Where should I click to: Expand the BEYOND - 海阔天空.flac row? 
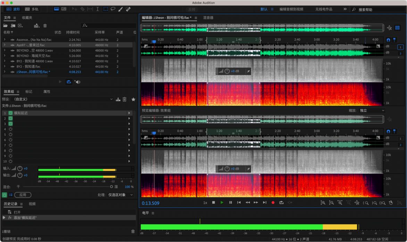tap(5, 56)
